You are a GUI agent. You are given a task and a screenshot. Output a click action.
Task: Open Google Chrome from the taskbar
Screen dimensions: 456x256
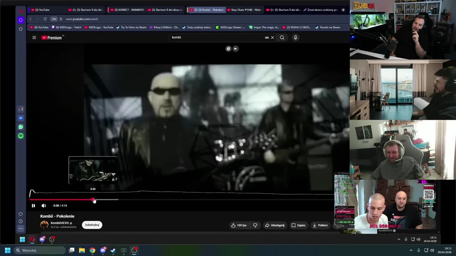click(x=92, y=250)
